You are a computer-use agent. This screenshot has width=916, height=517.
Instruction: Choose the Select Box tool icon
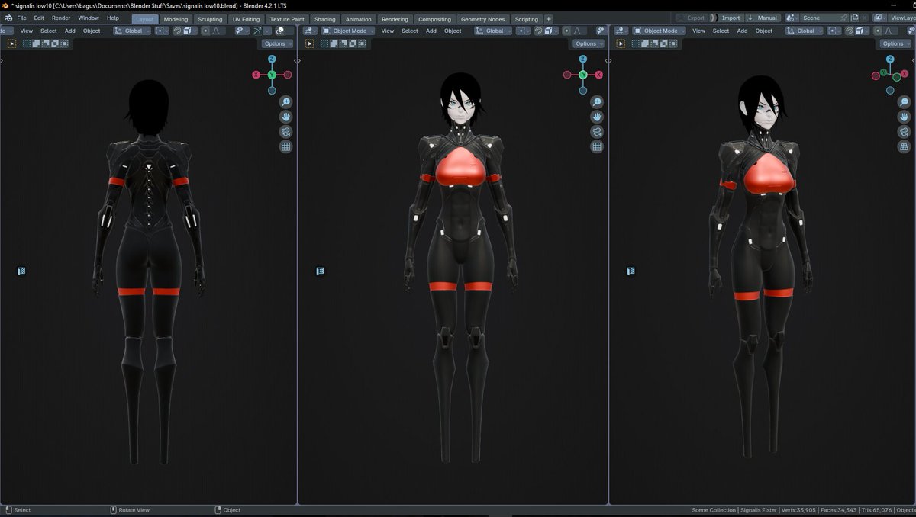point(27,43)
